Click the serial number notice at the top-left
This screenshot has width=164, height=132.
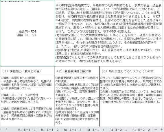(x=21, y=1)
